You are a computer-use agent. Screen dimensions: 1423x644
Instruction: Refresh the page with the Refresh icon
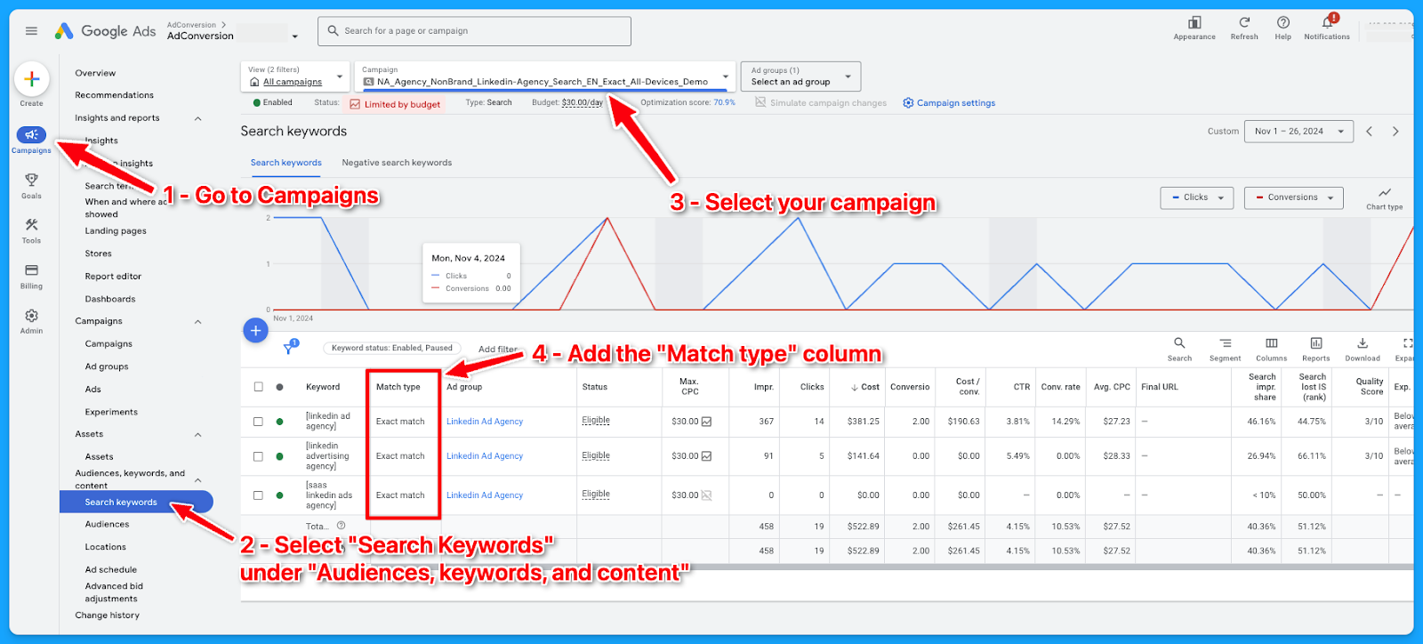point(1244,28)
